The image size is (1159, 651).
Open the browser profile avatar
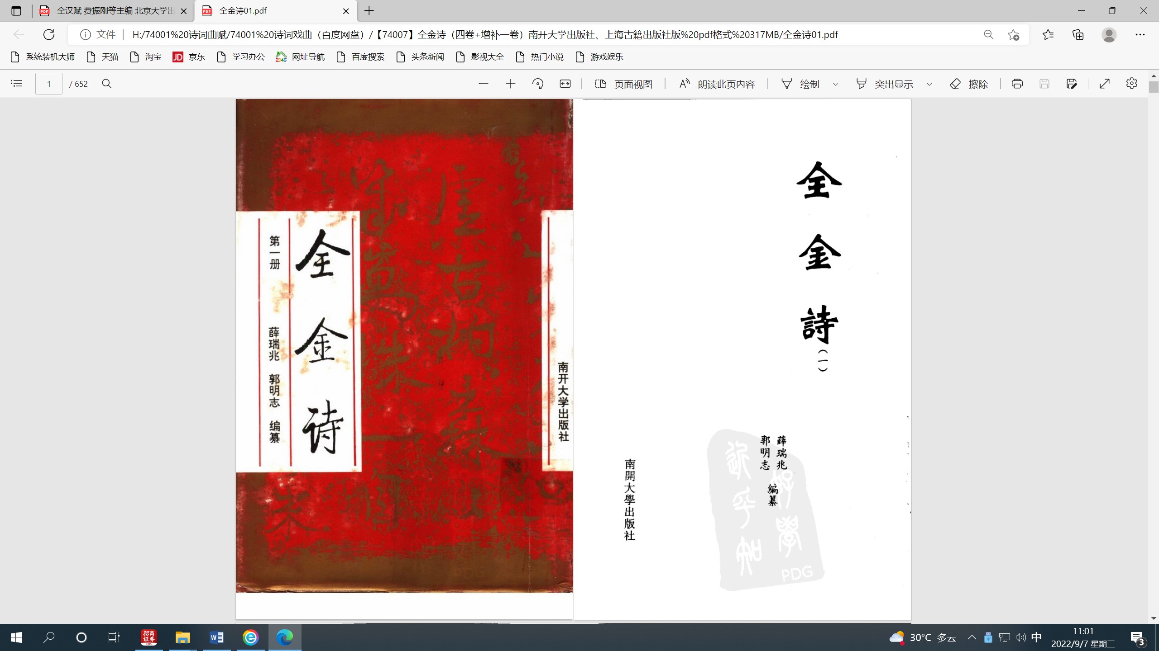coord(1109,35)
